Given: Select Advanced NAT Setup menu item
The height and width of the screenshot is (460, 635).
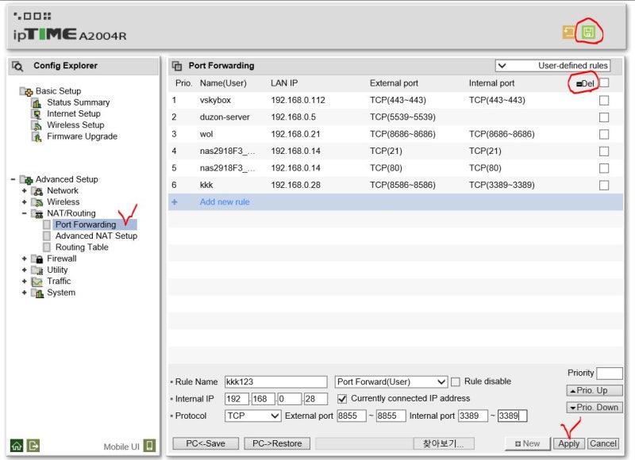Looking at the screenshot, I should click(96, 236).
